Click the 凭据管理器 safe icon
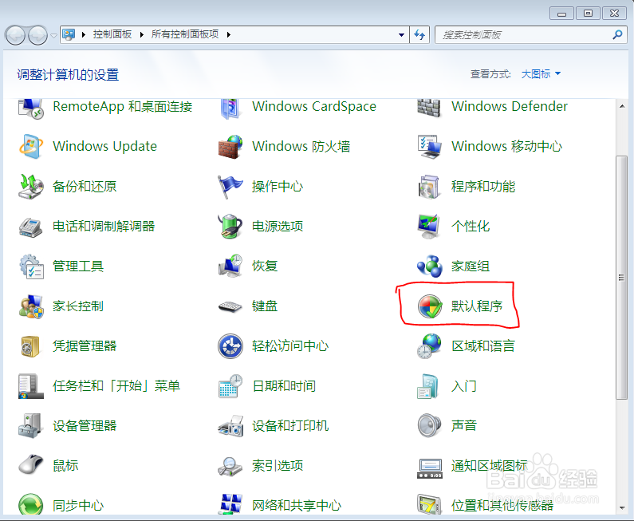634x521 pixels. [31, 346]
